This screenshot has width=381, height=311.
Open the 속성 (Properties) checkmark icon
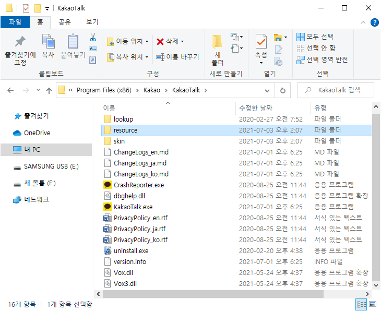261,42
